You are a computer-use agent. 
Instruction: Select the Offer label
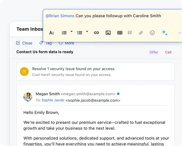click(x=154, y=52)
